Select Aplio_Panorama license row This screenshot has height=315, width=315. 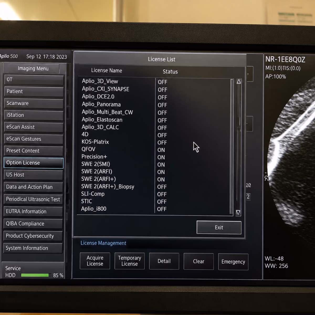tap(155, 104)
